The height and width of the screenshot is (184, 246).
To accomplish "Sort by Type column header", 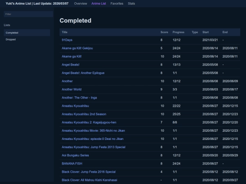I will click(195, 32).
